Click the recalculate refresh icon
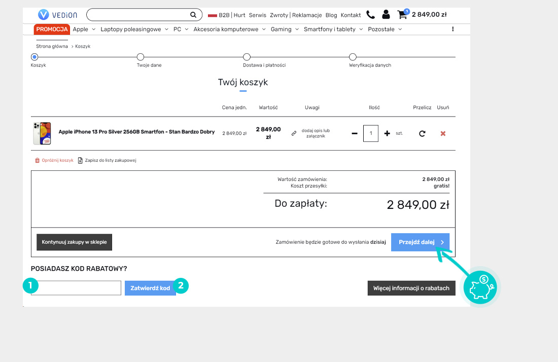 pyautogui.click(x=422, y=134)
